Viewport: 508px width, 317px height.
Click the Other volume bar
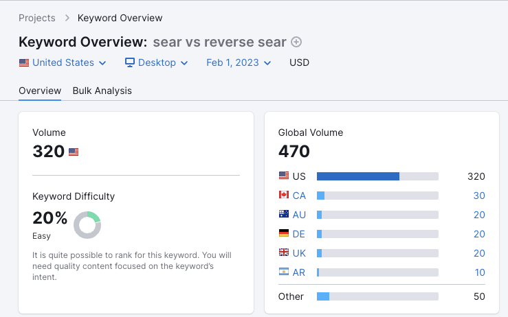point(377,296)
